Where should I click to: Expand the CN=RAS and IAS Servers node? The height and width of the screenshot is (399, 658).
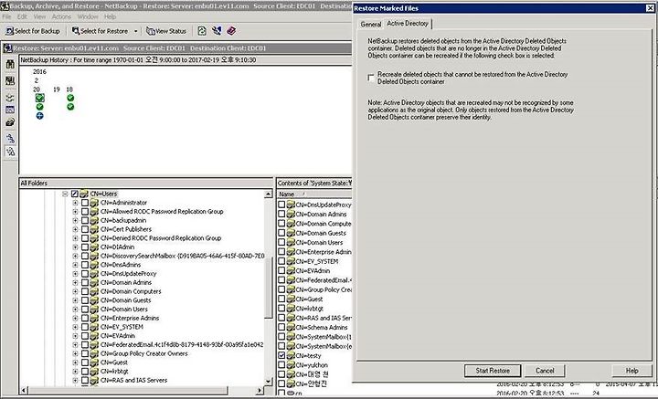tap(75, 380)
